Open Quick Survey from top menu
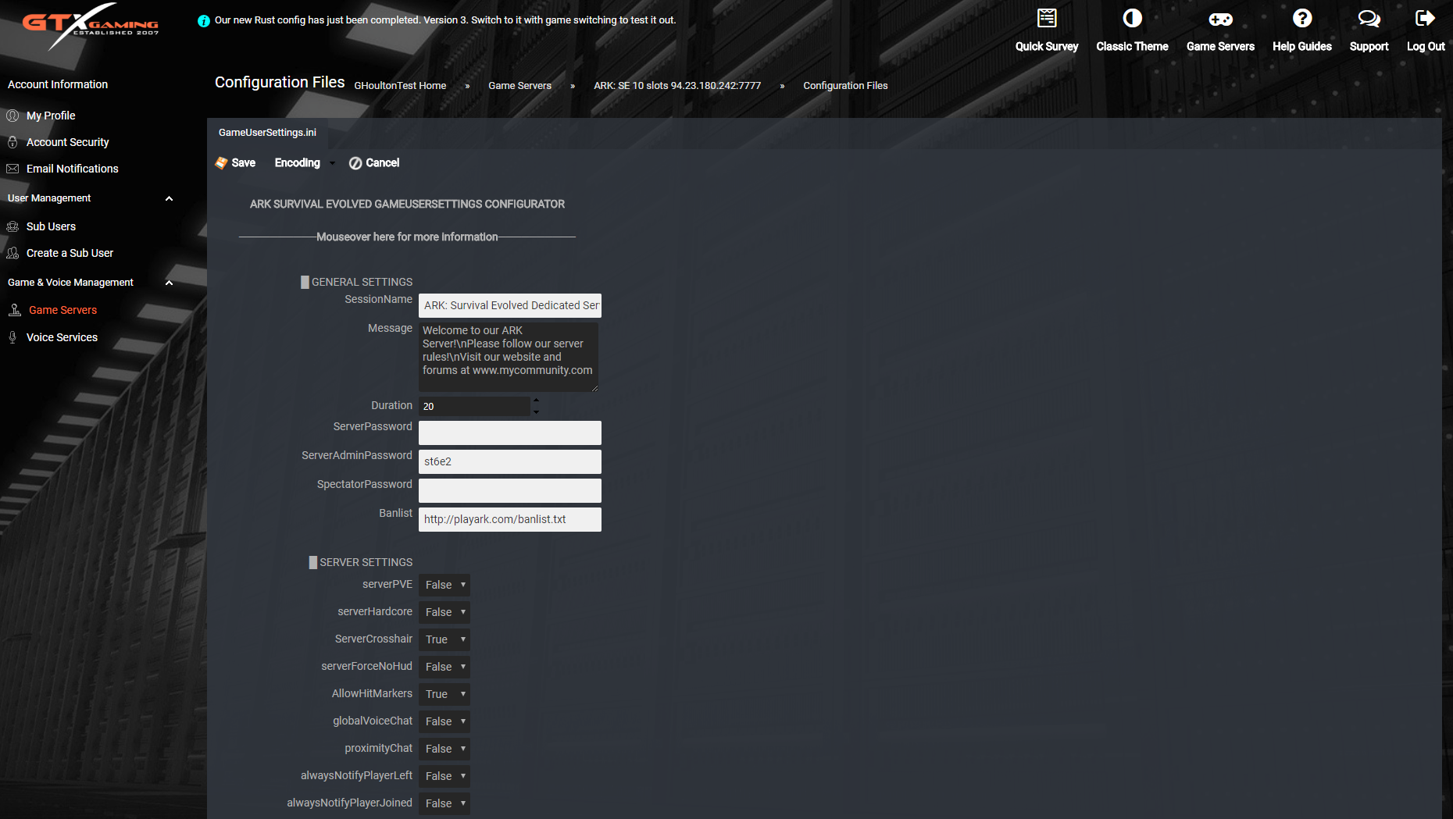The image size is (1453, 819). click(x=1047, y=47)
